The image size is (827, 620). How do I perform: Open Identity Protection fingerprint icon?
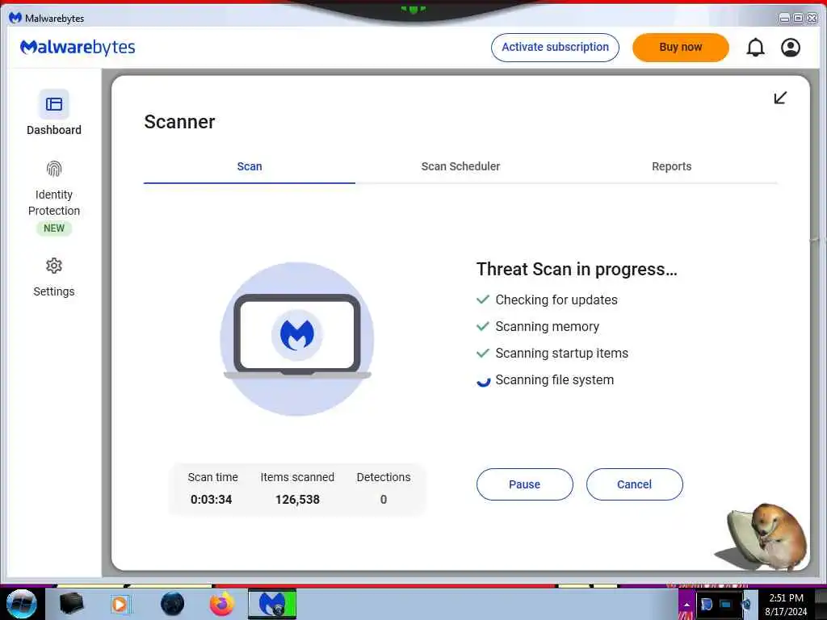click(54, 169)
